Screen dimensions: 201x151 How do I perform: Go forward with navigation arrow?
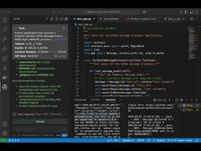pyautogui.click(x=59, y=12)
